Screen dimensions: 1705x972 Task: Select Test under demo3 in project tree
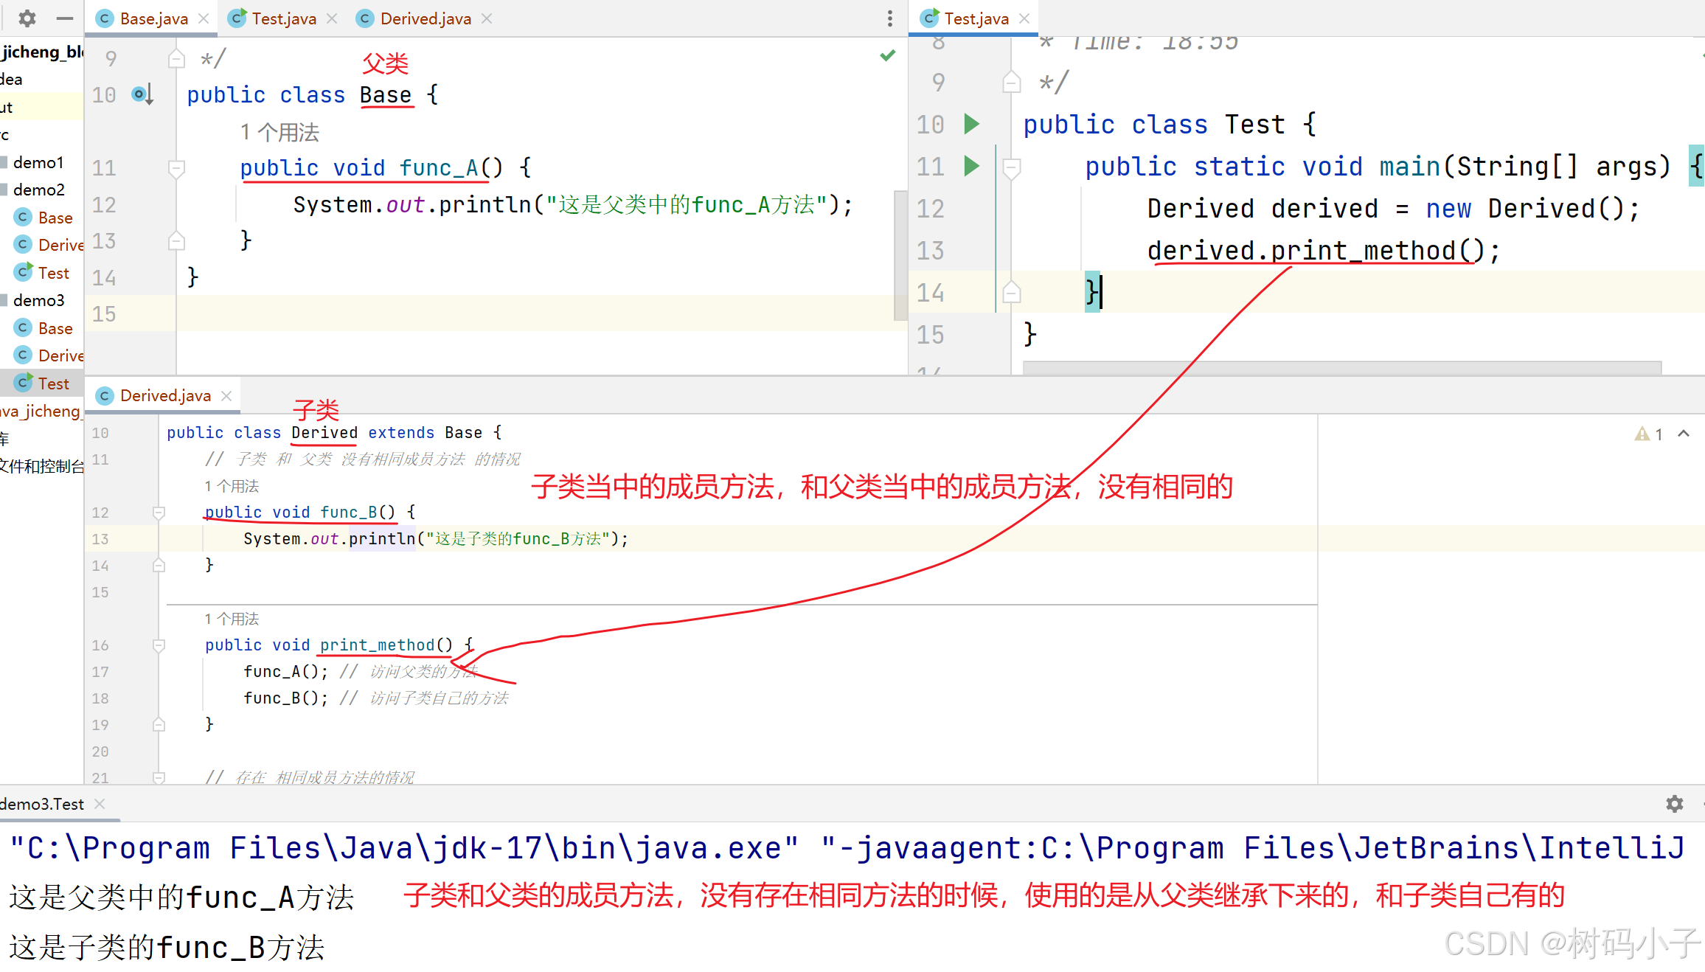53,383
